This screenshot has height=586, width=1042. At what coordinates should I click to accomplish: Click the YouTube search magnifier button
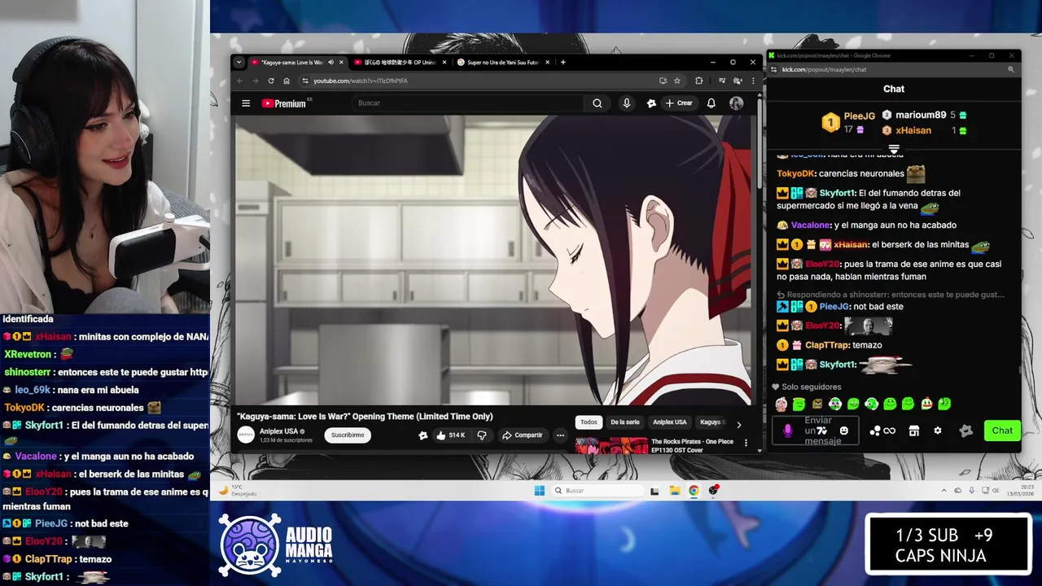point(598,103)
